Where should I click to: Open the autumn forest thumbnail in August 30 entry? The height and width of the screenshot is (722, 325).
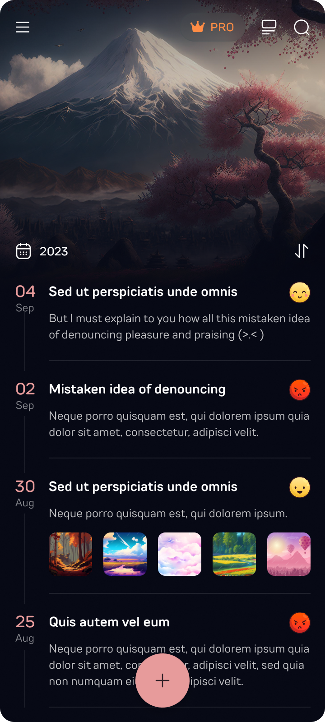click(70, 554)
